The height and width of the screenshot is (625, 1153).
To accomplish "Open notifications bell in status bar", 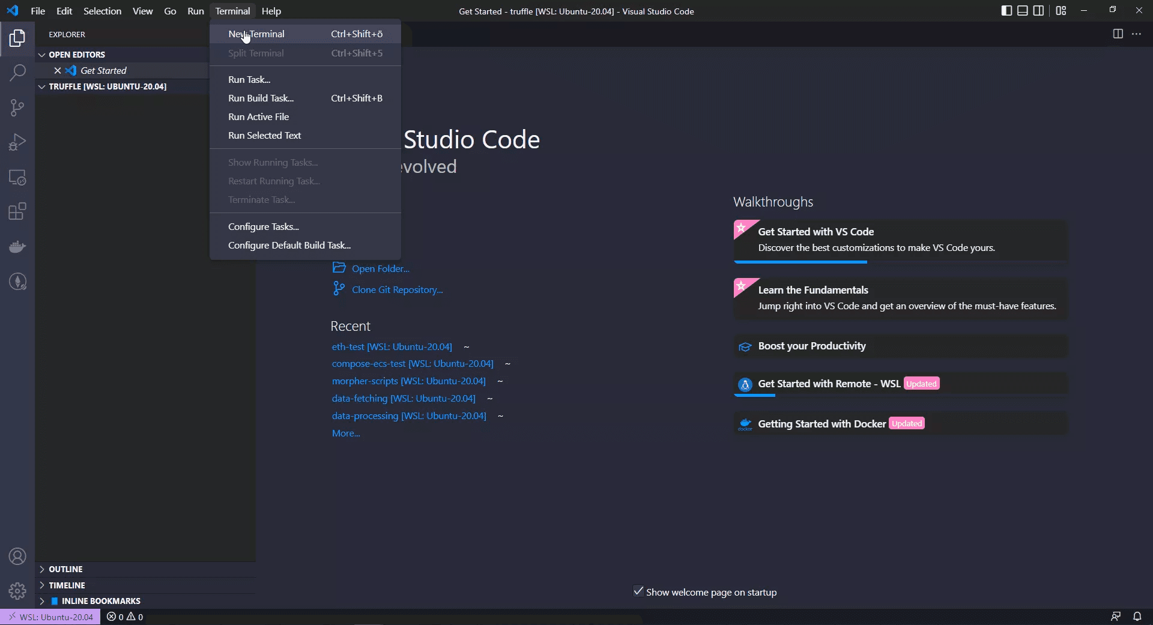I will [1137, 617].
